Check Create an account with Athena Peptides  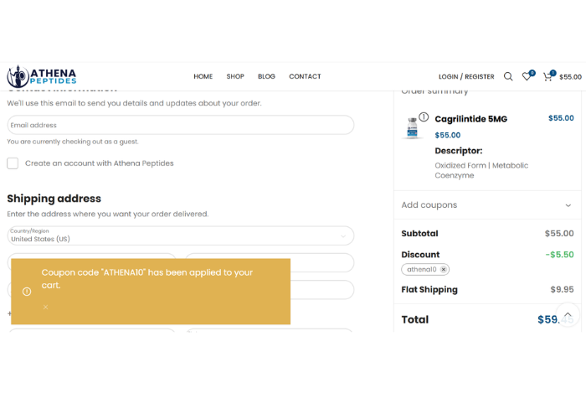click(13, 163)
